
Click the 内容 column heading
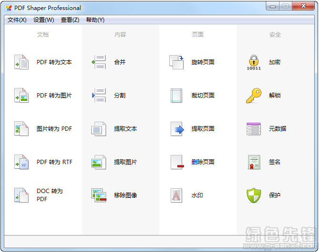pos(120,35)
